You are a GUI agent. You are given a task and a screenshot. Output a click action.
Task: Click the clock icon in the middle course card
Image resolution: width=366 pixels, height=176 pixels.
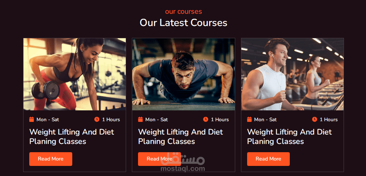(x=206, y=119)
